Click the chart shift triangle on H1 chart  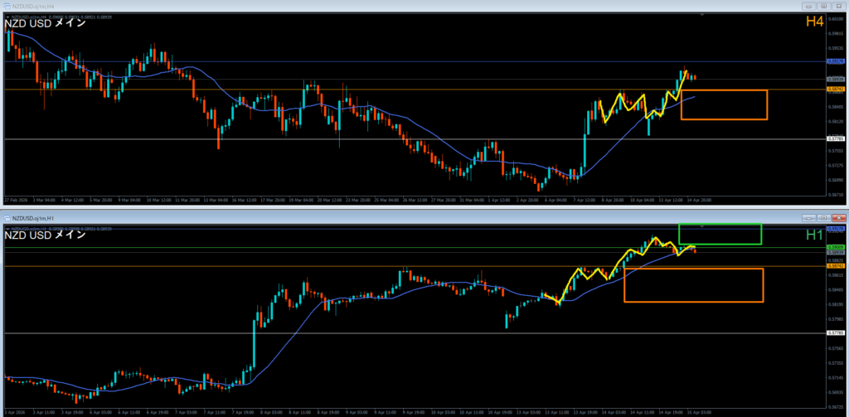(703, 225)
